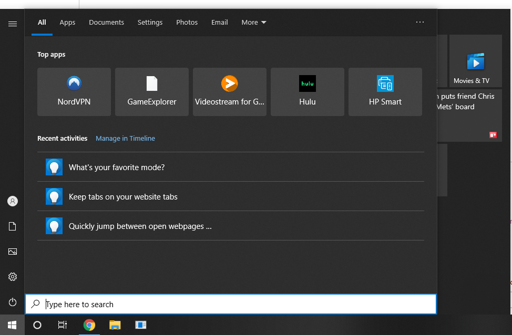This screenshot has height=335, width=512.
Task: Open Hulu from Top apps
Action: [x=307, y=92]
